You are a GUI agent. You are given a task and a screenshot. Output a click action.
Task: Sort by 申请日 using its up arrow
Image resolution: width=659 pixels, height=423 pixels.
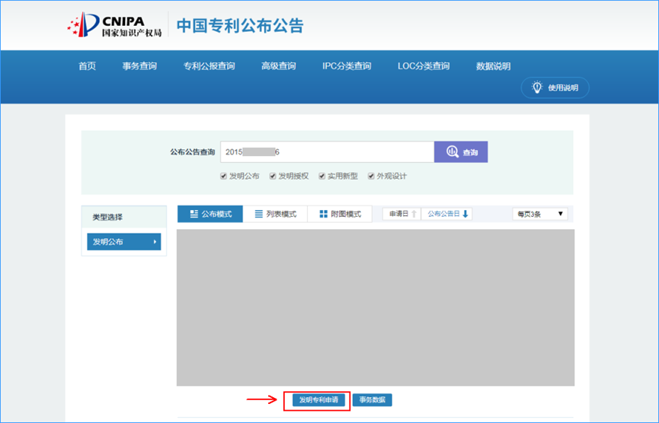414,214
